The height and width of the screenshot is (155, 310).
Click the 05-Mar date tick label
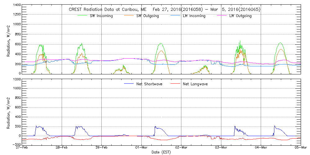(300, 148)
